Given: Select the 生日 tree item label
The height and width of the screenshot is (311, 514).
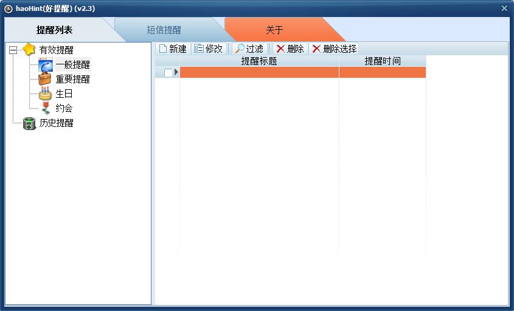Looking at the screenshot, I should (x=64, y=94).
